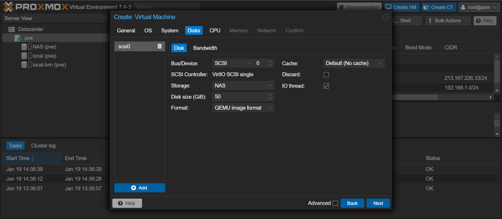This screenshot has height=219, width=502.
Task: Switch to the General wizard tab
Action: click(126, 31)
